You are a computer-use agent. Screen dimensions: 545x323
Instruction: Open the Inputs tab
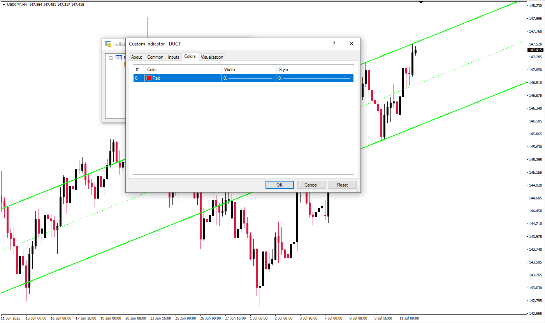pos(174,57)
